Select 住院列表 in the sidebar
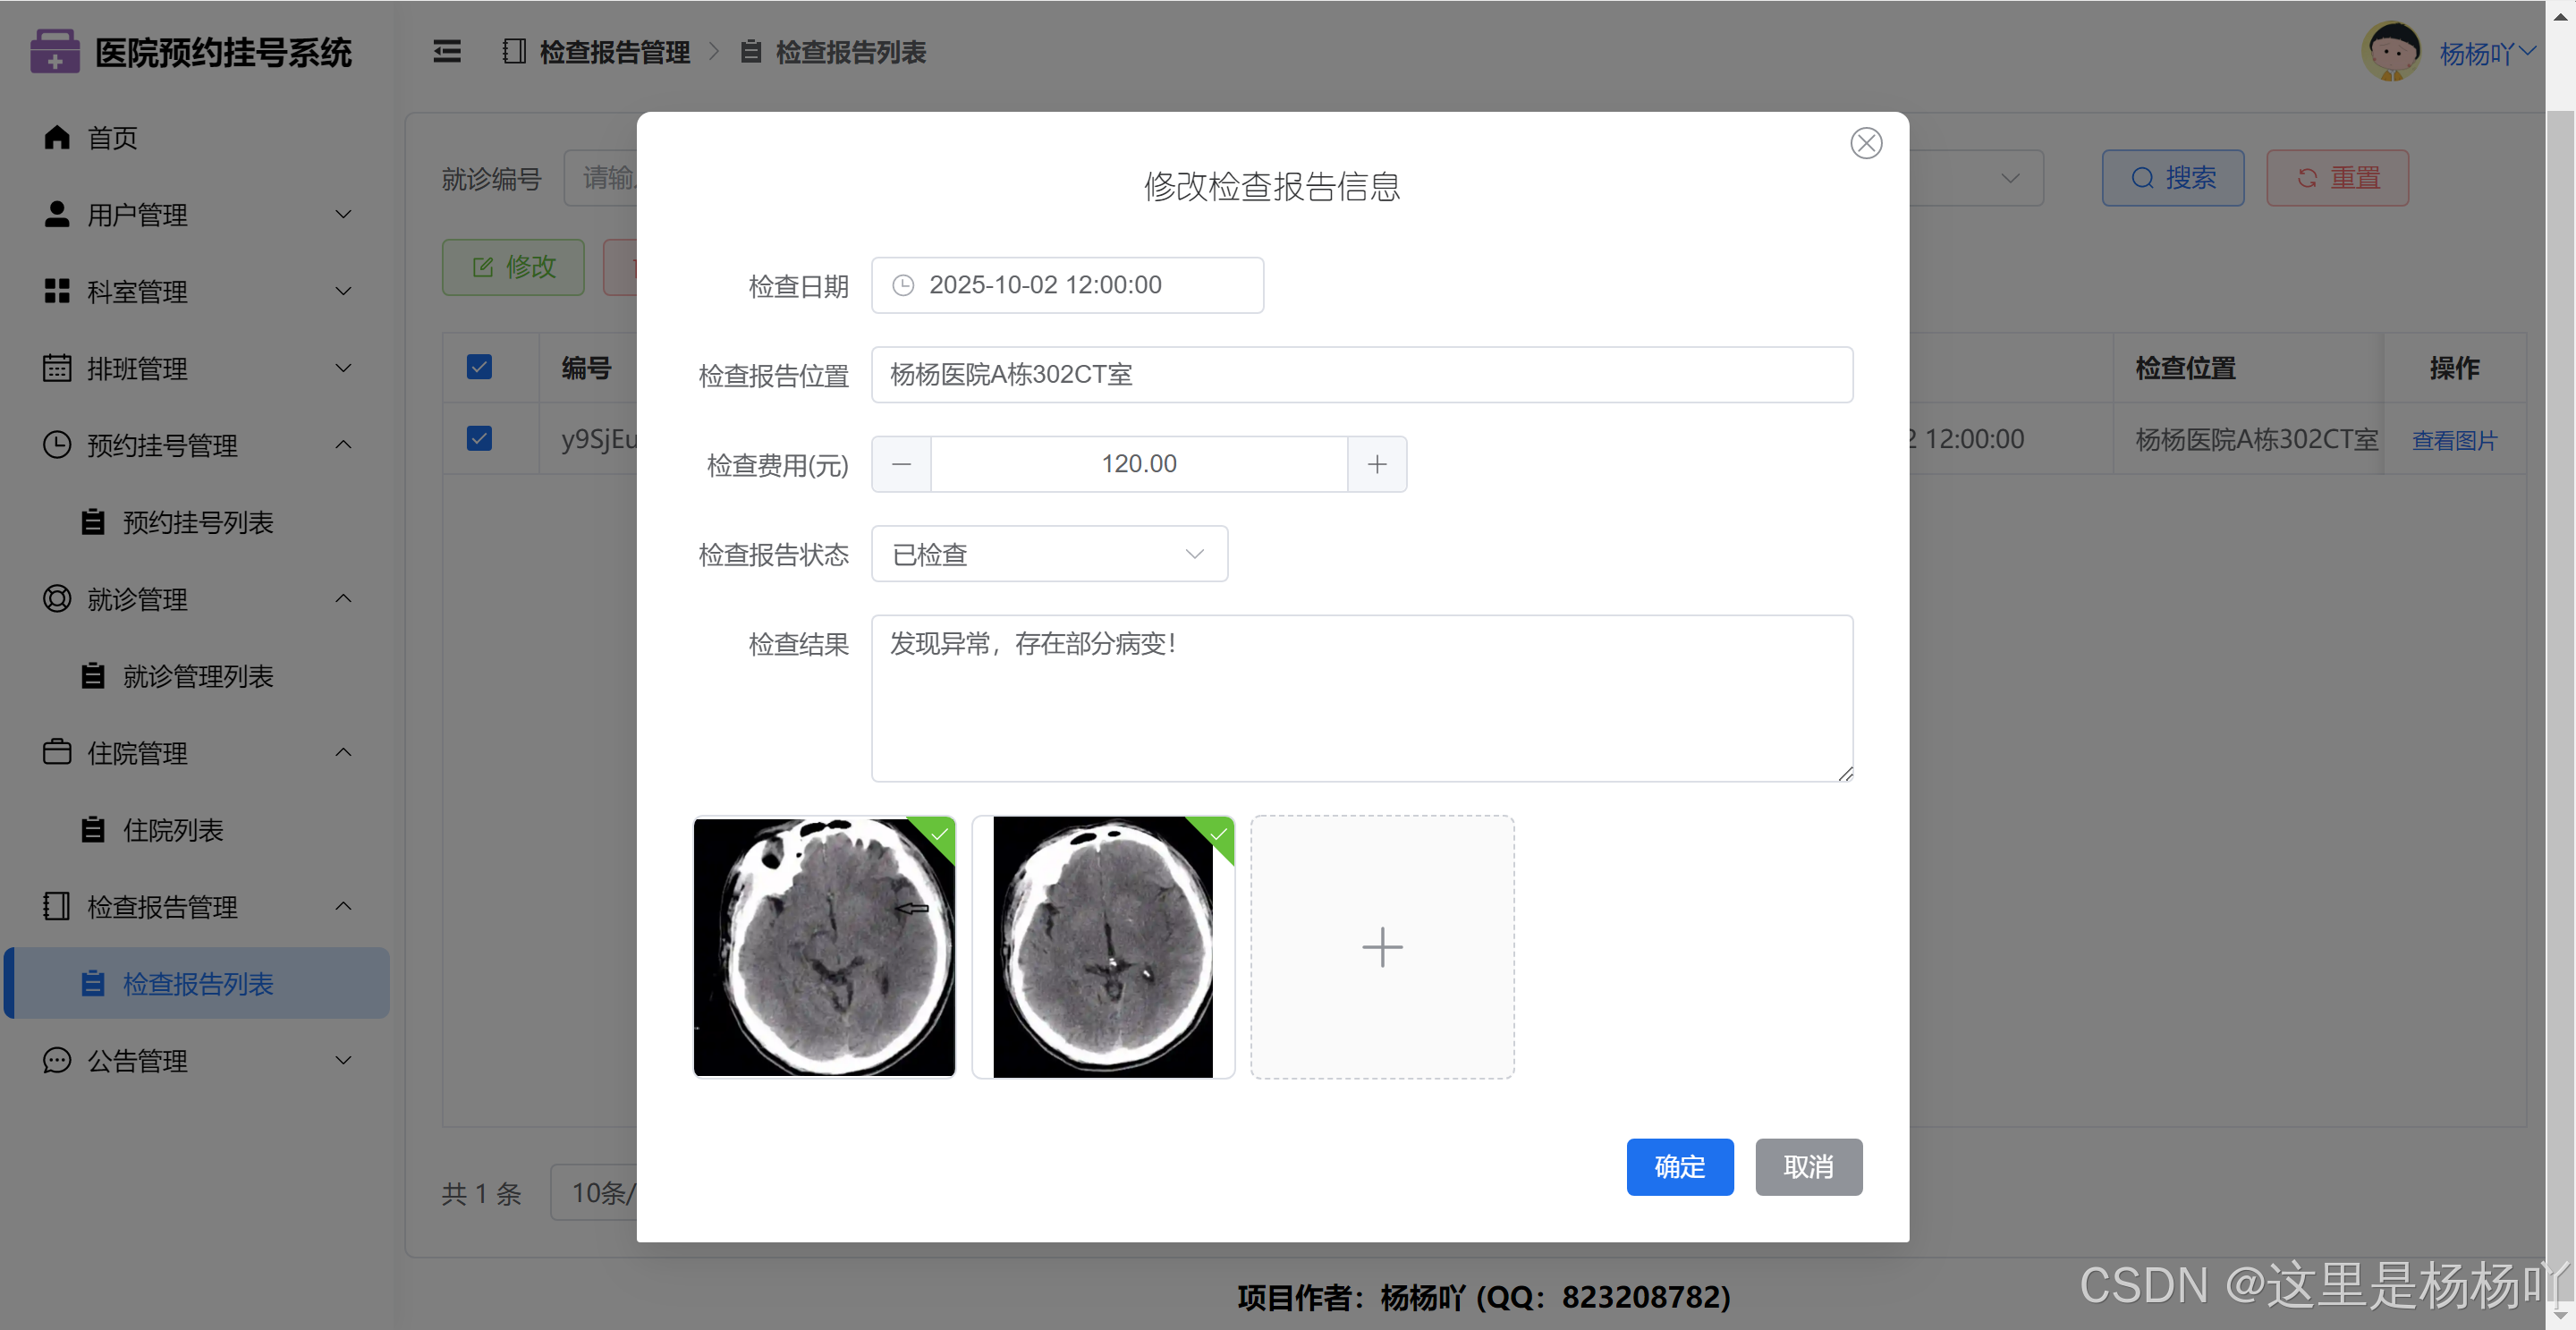Viewport: 2576px width, 1330px height. coord(172,830)
